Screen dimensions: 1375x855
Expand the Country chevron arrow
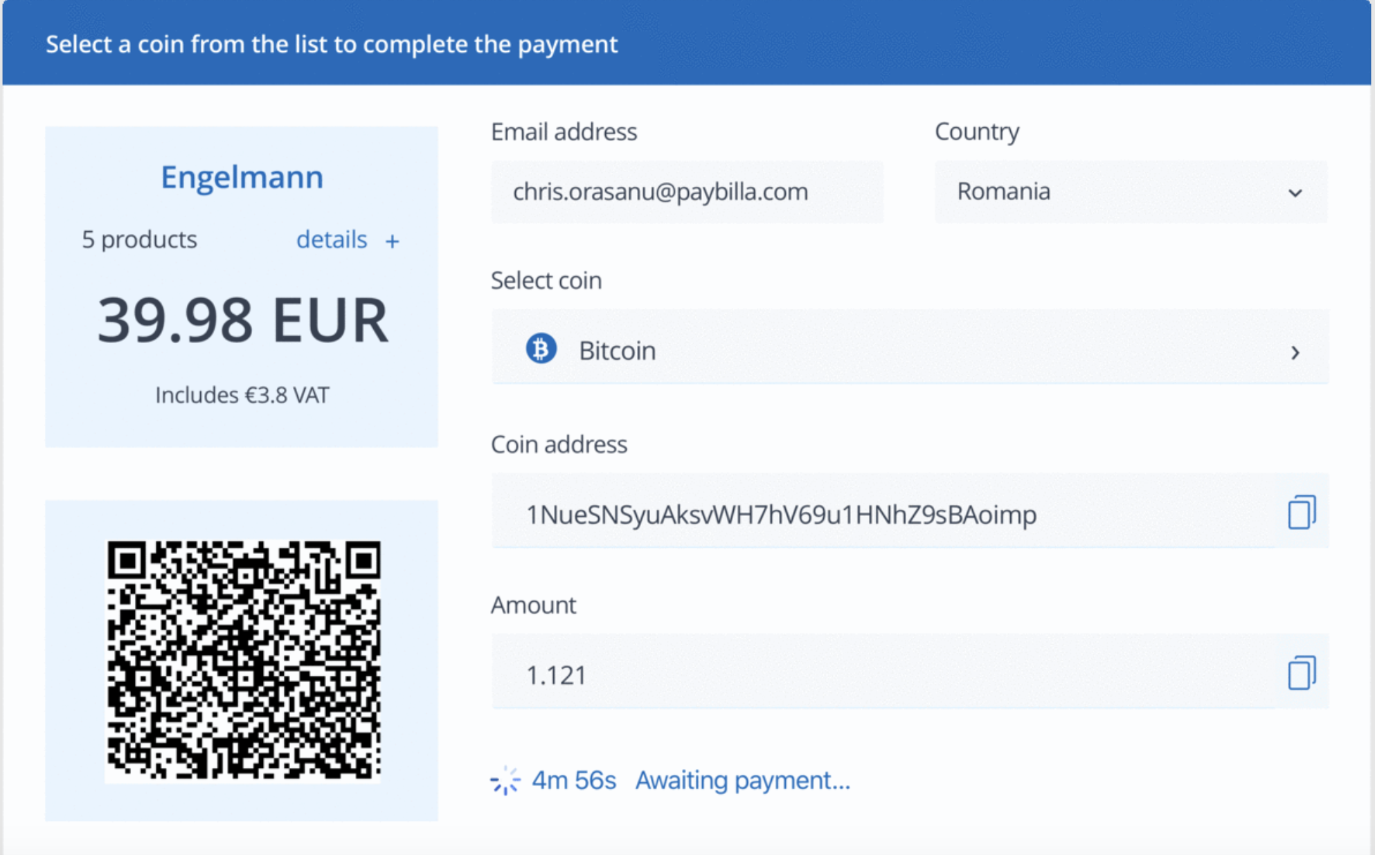click(1295, 193)
